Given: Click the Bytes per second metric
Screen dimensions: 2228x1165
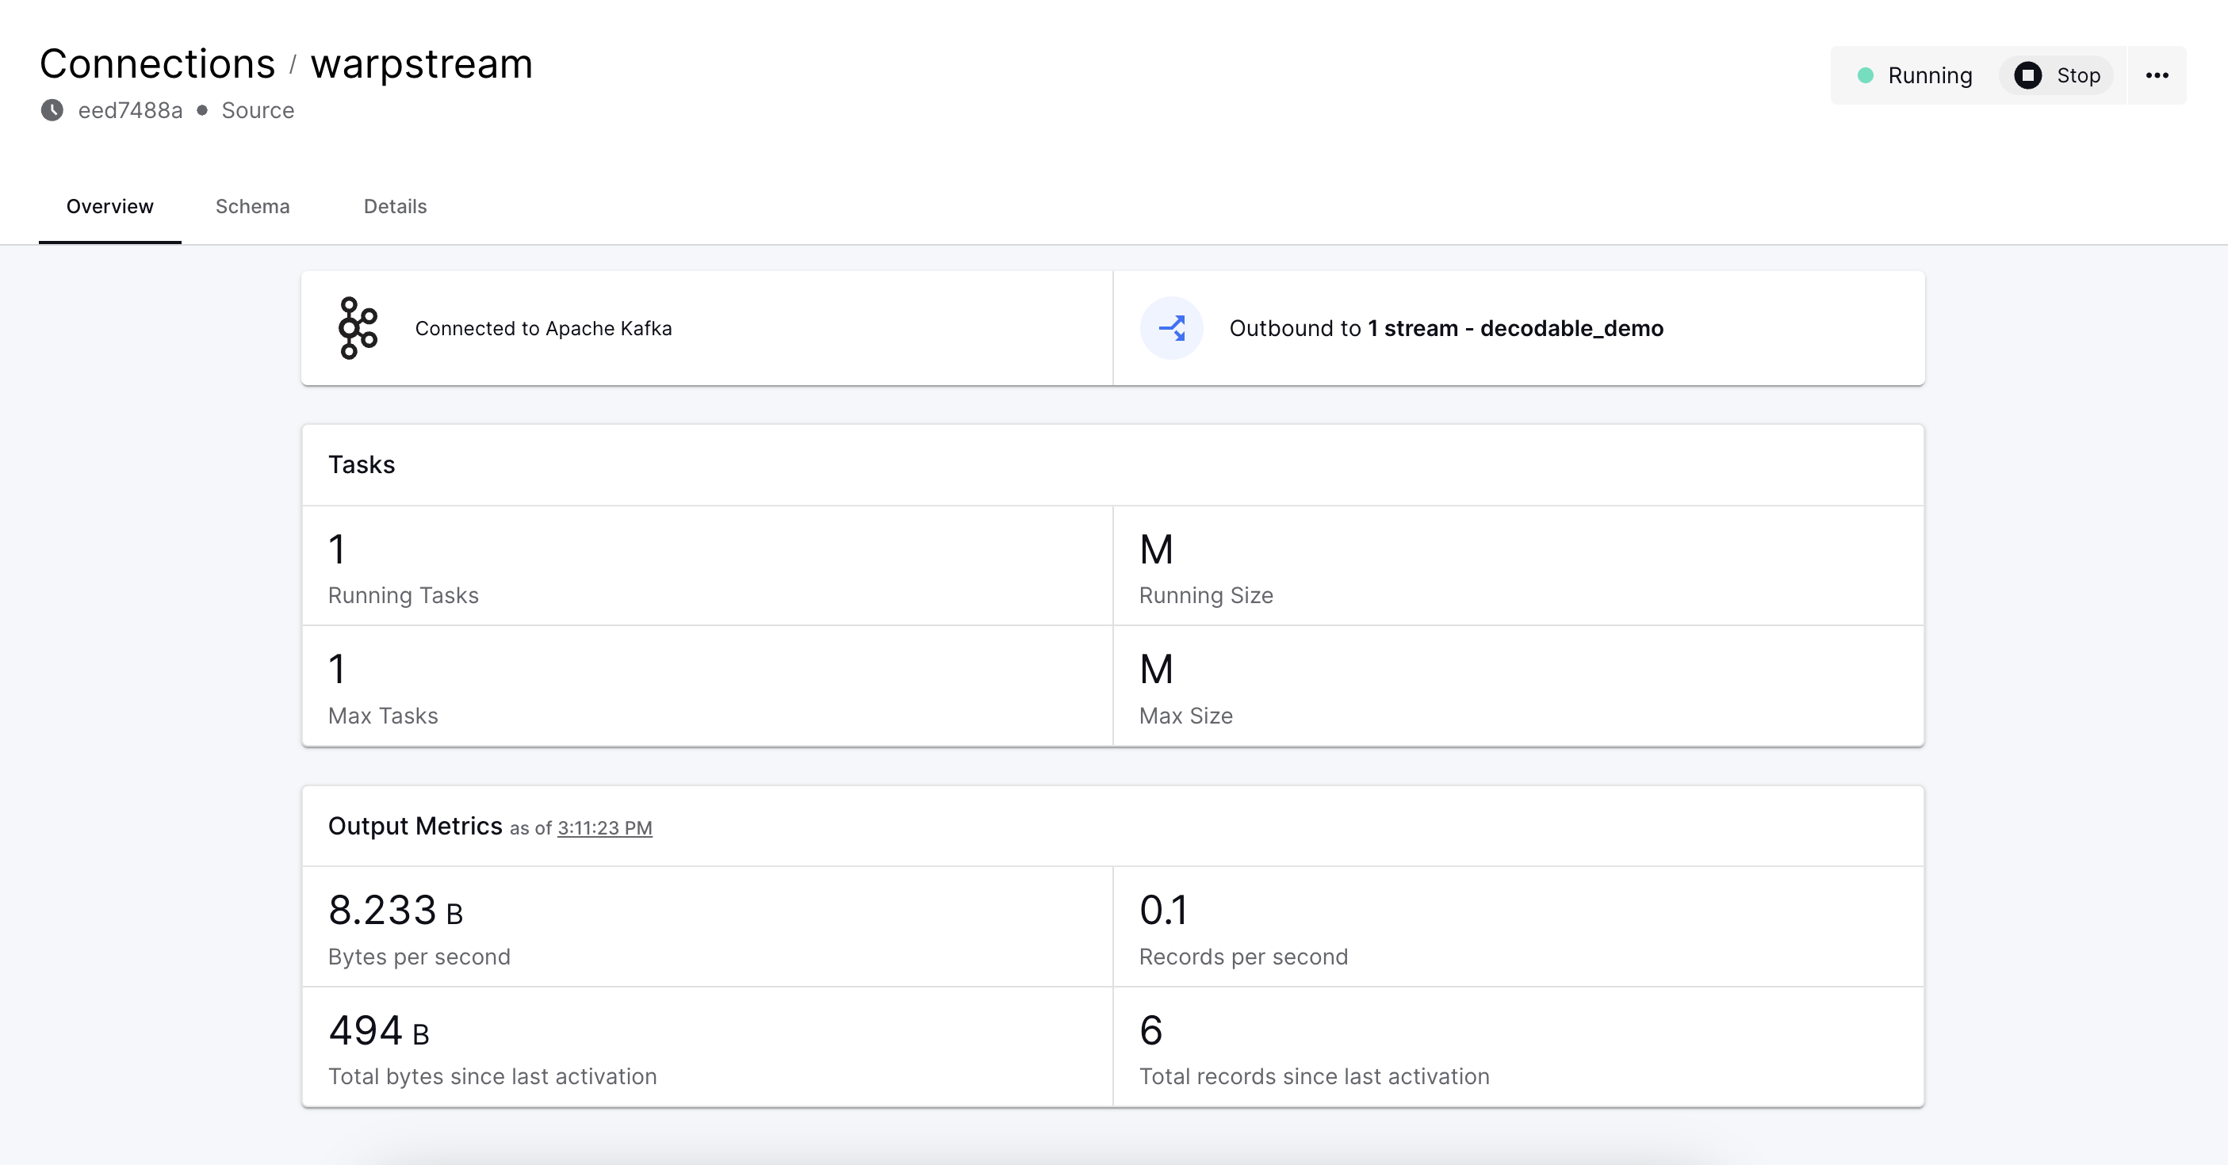Looking at the screenshot, I should 396,911.
